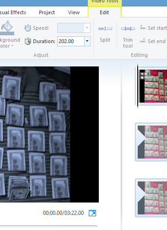Click the Duration clock icon
167x230 pixels.
[28, 41]
